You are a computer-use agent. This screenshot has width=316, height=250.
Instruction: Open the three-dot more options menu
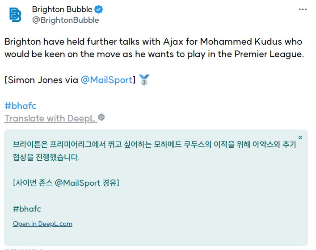coord(303,9)
